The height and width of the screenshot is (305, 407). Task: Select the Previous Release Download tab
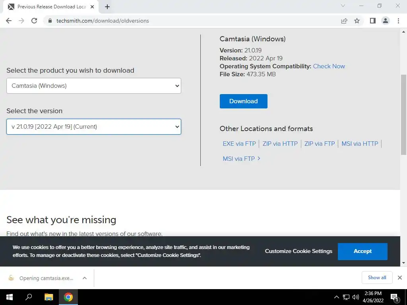pyautogui.click(x=51, y=7)
